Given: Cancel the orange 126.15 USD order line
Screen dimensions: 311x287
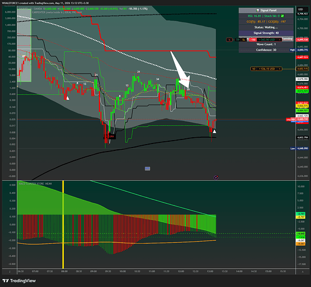Looking at the screenshot, I should [279, 69].
